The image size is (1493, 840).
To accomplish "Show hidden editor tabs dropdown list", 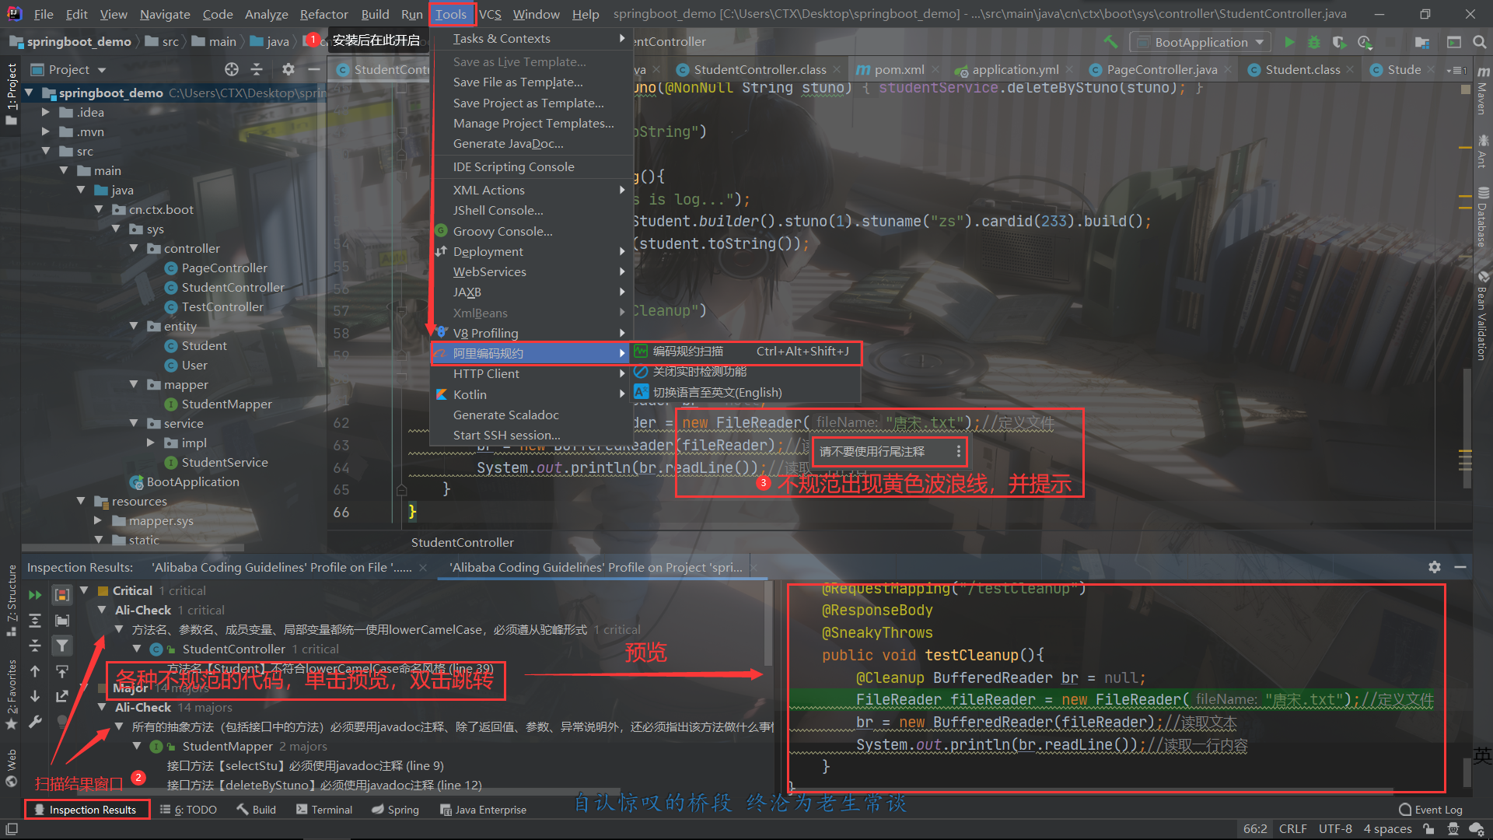I will click(x=1456, y=69).
